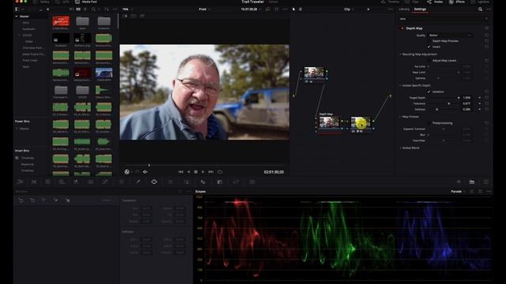
Task: Click the media pool search icon
Action: [93, 9]
